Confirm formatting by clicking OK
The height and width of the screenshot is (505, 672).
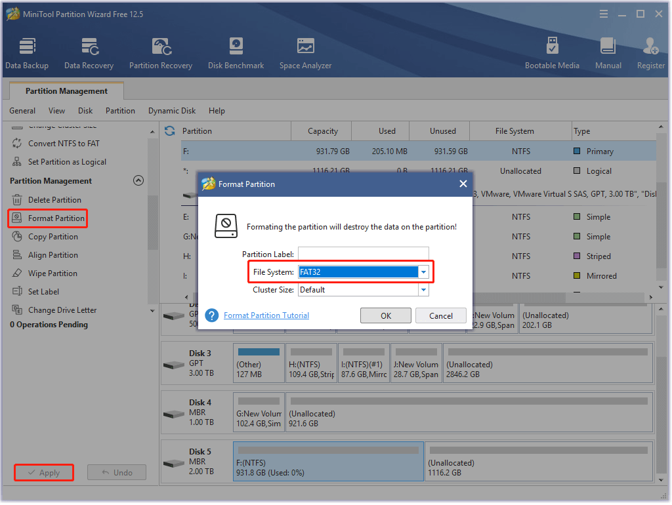386,315
